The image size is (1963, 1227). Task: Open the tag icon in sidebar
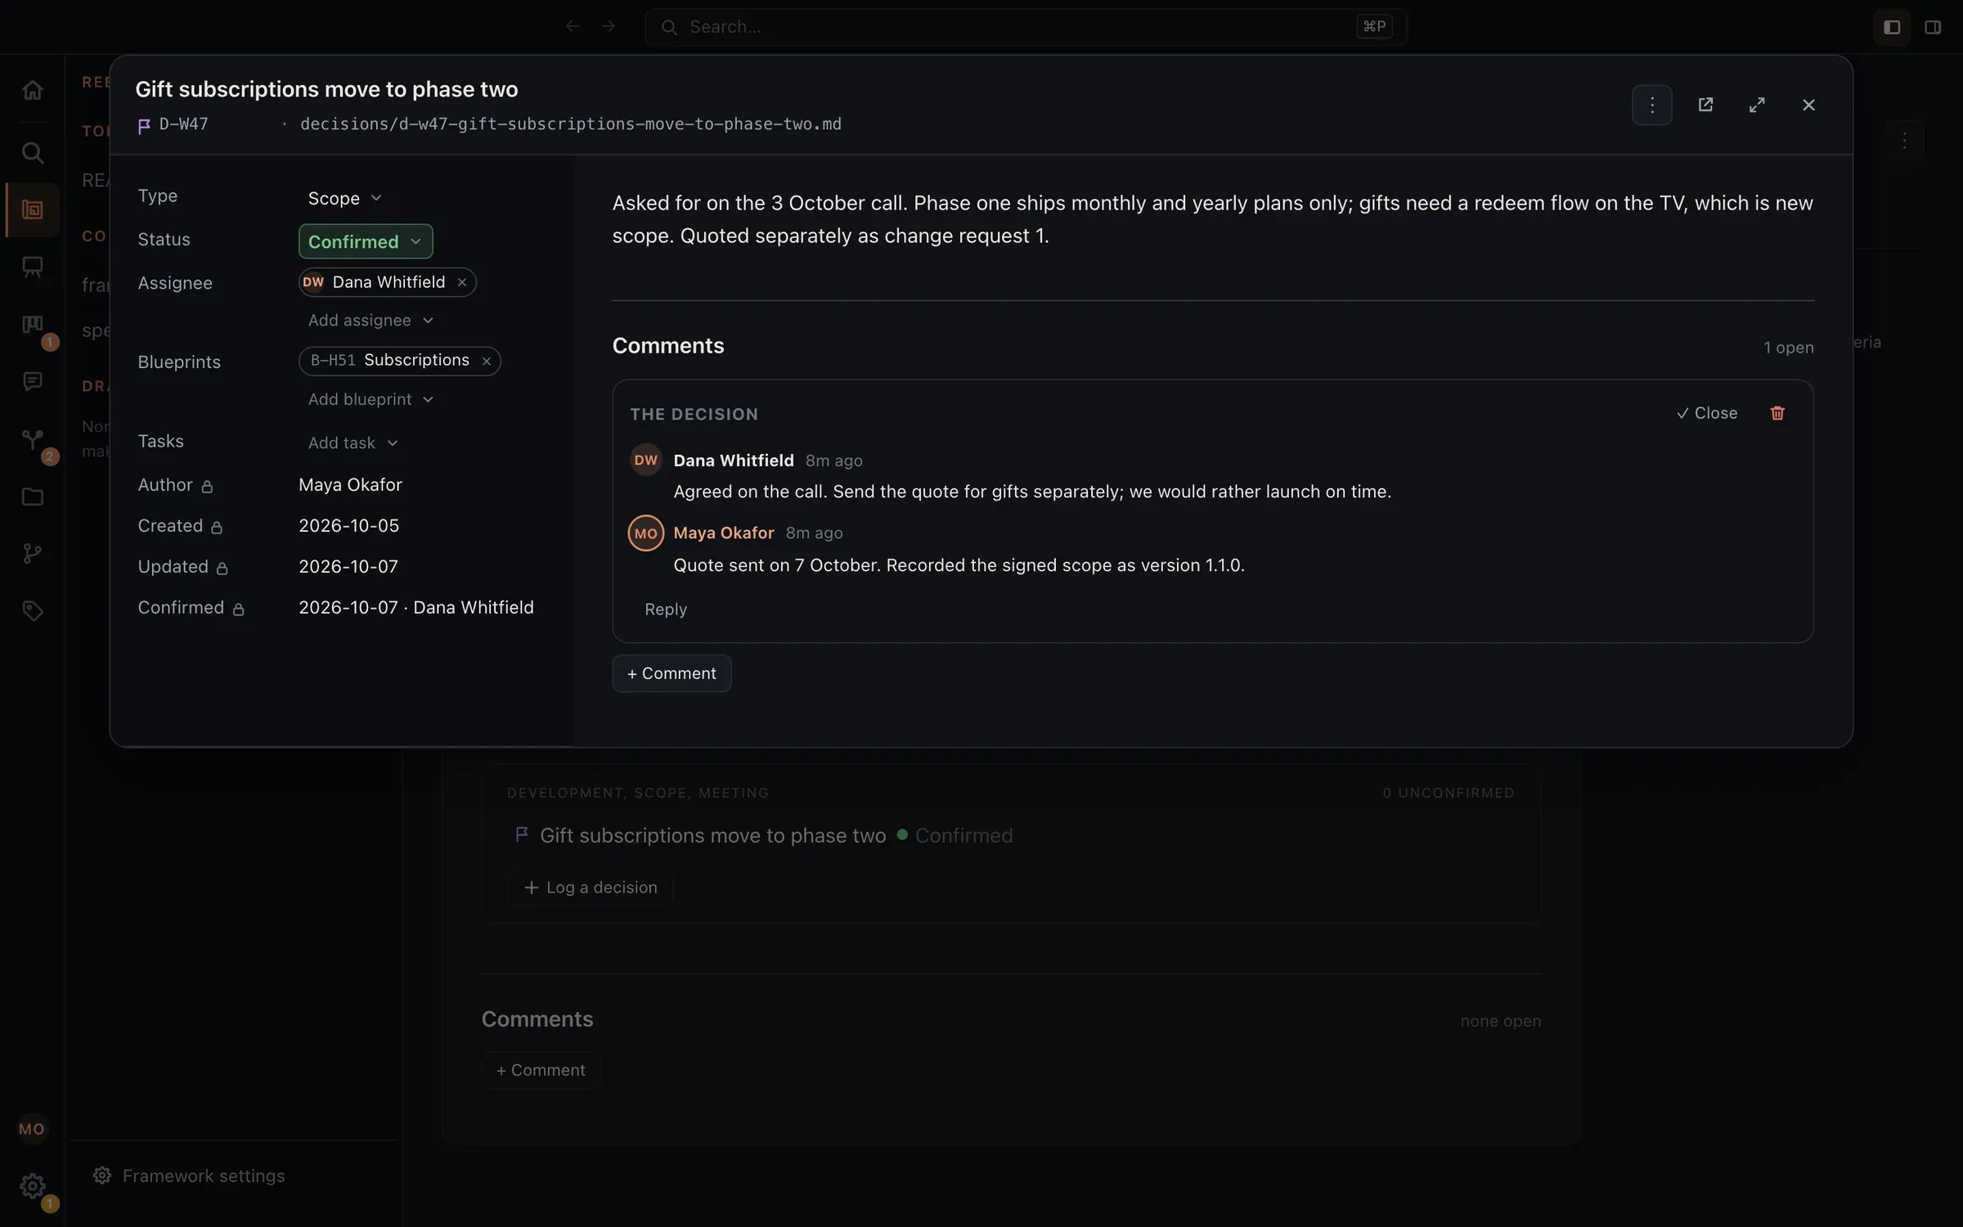[x=32, y=611]
